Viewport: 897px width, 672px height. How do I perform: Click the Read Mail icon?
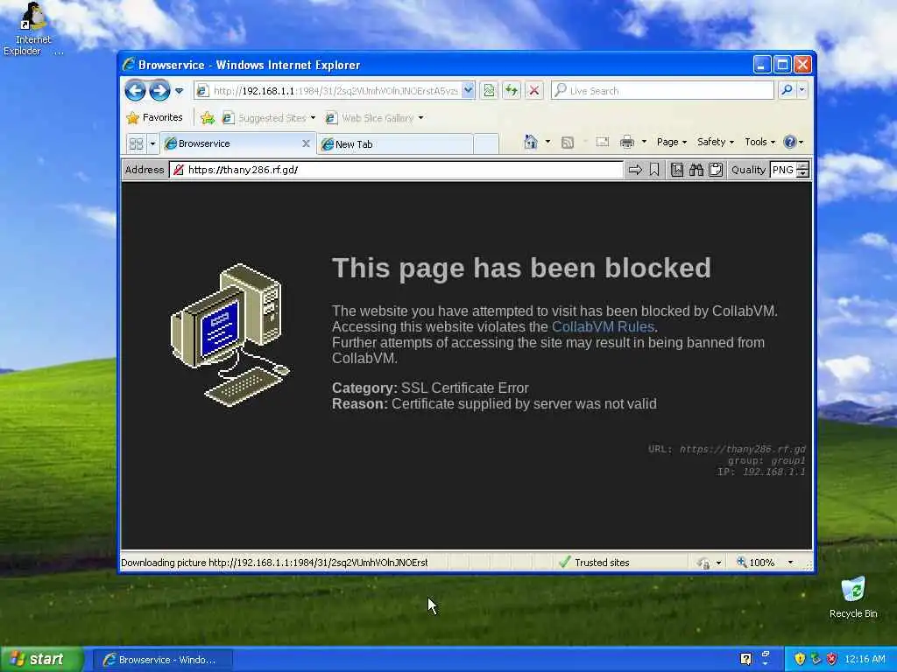coord(603,142)
